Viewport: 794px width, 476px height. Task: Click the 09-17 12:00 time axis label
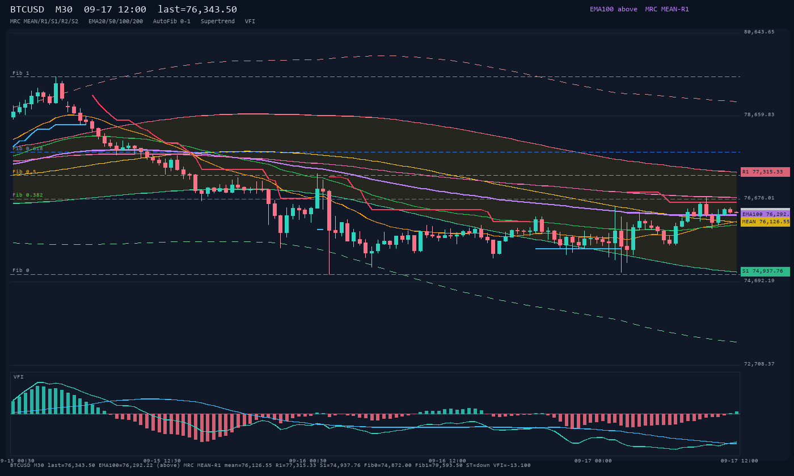pyautogui.click(x=739, y=461)
